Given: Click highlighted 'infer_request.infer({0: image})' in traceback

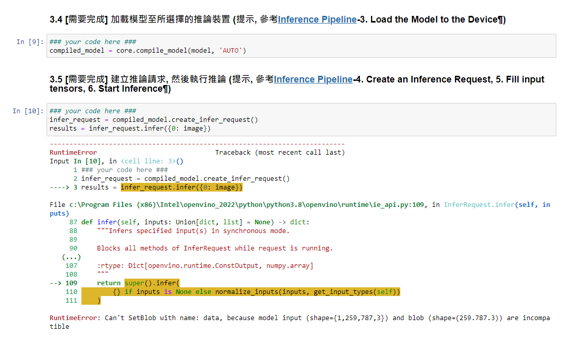Looking at the screenshot, I should [181, 187].
